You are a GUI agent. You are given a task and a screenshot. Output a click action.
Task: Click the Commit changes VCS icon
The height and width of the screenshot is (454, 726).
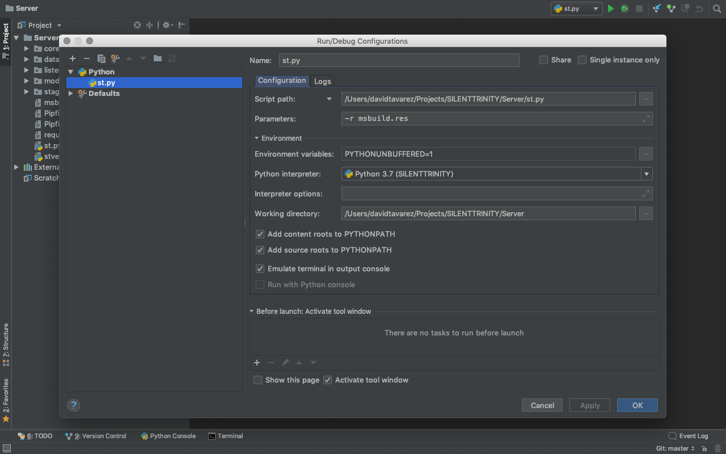[x=671, y=9]
